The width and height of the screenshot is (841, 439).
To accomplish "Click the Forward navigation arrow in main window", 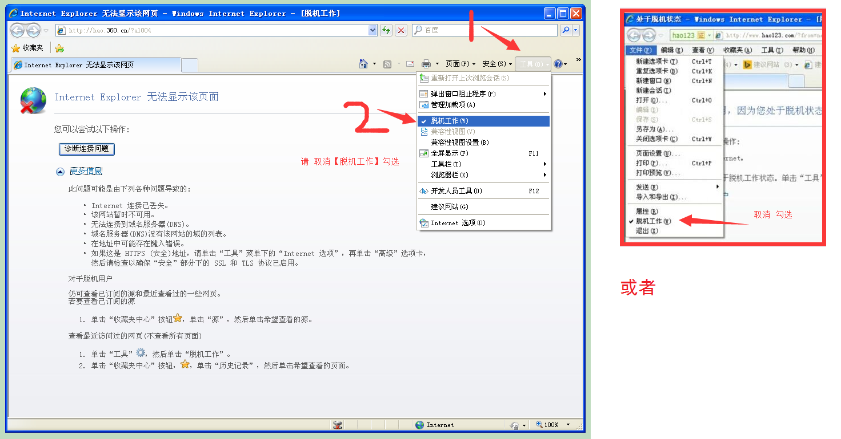I will coord(33,30).
